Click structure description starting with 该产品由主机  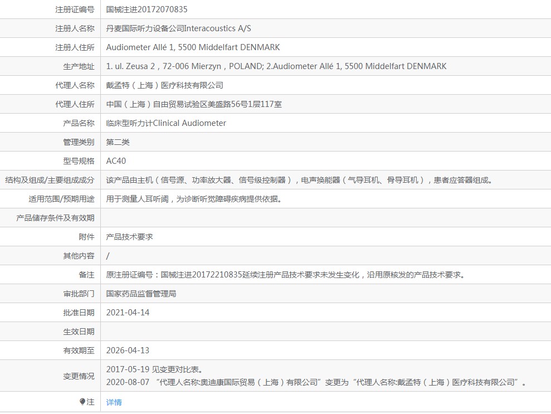(299, 181)
